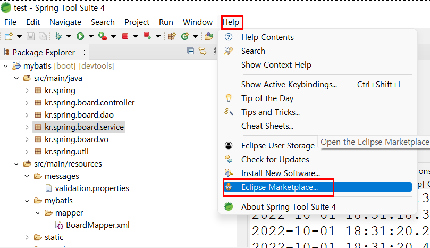This screenshot has height=248, width=430.
Task: Collapse the mybatis project node
Action: 6,66
